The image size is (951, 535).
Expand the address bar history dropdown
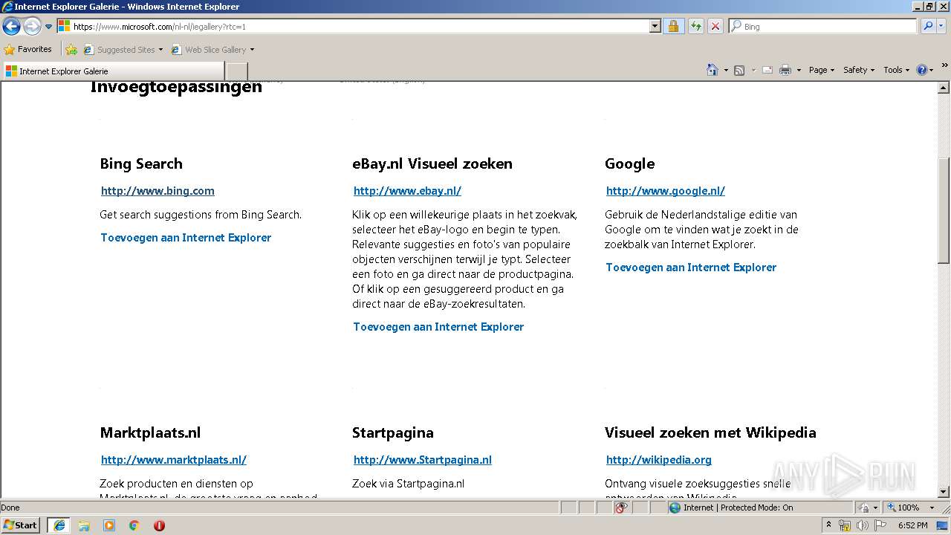[655, 26]
